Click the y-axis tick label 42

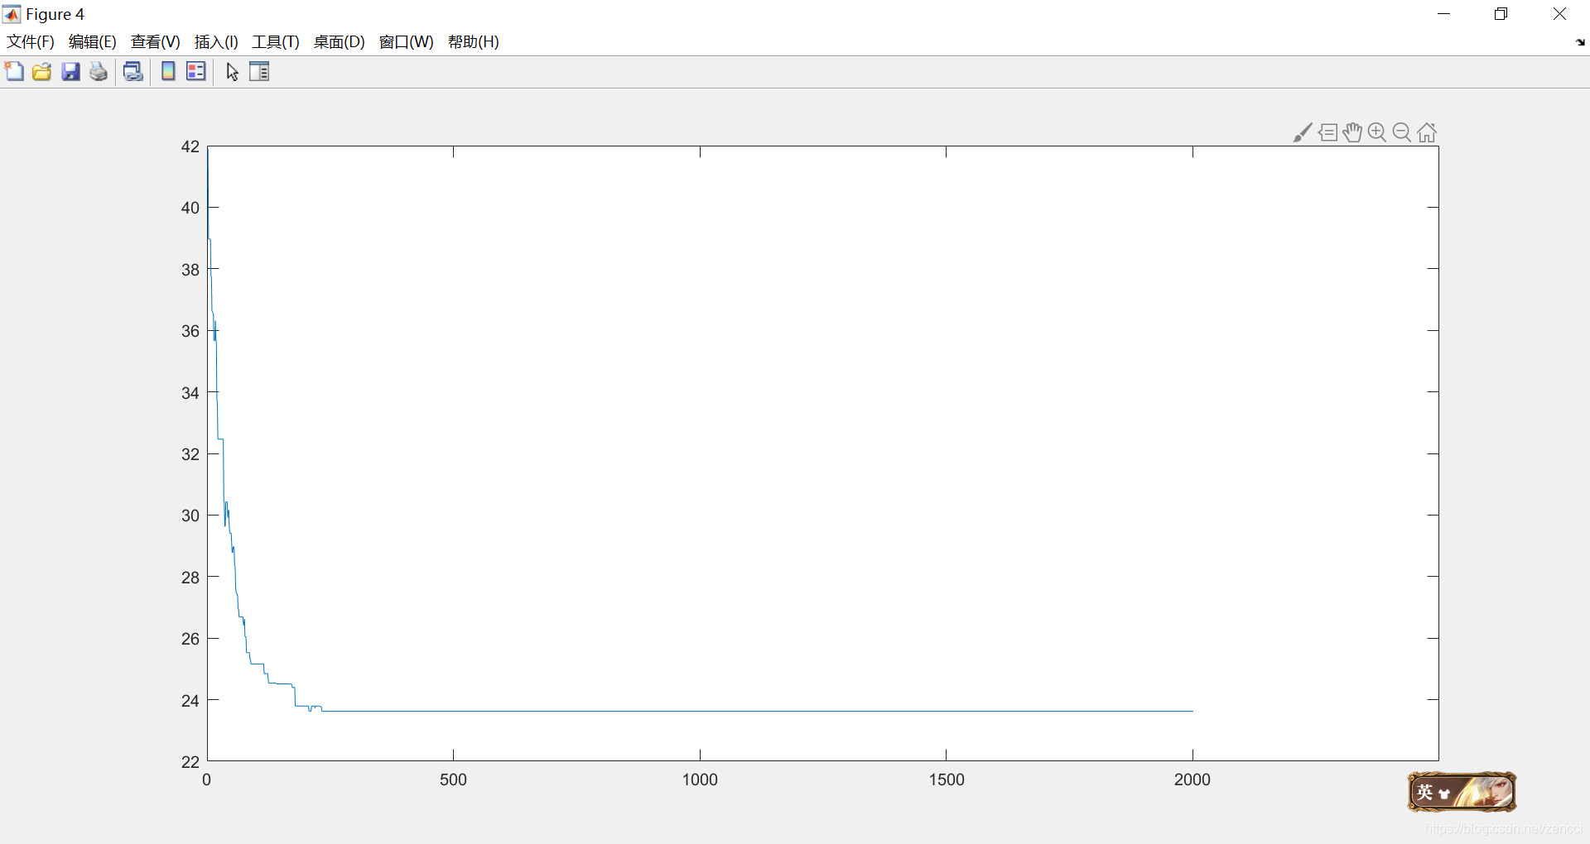point(190,146)
